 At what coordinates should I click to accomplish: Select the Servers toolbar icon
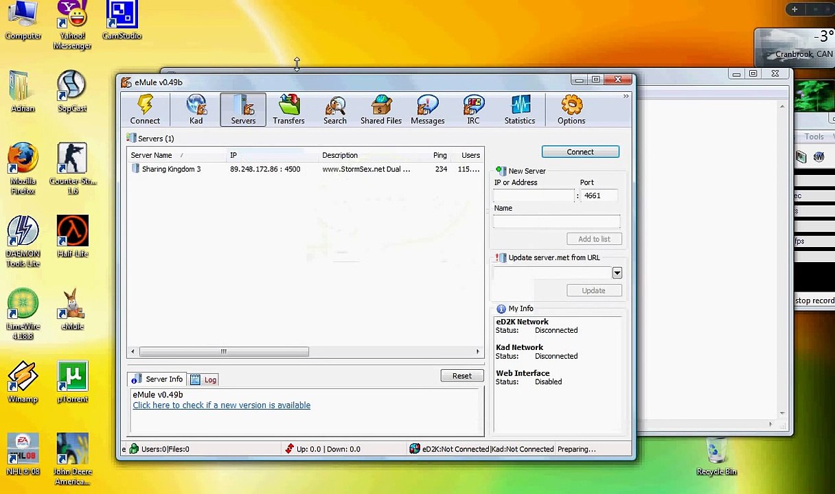tap(243, 110)
